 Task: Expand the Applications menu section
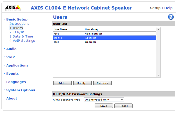[x=17, y=65]
